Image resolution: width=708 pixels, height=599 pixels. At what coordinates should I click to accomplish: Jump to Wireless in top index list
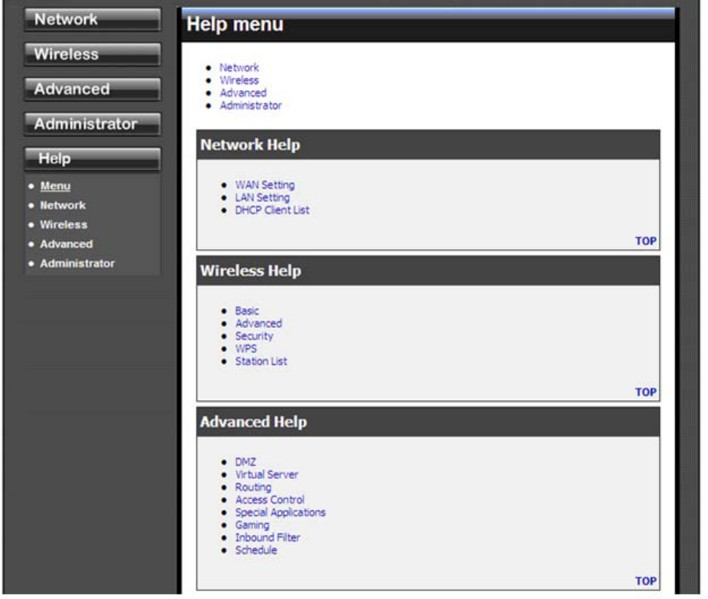coord(239,80)
